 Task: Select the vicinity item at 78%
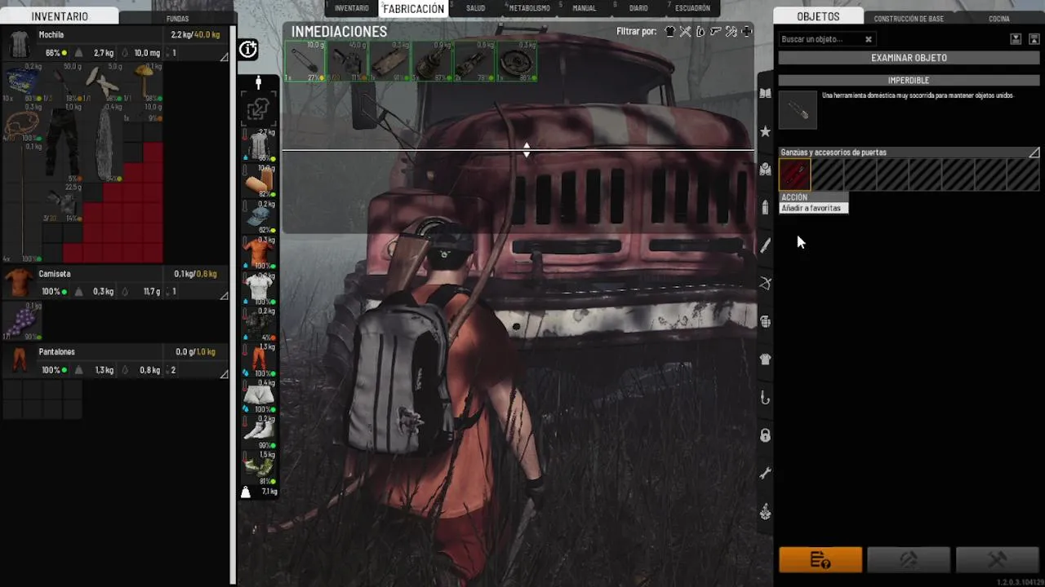click(x=474, y=62)
